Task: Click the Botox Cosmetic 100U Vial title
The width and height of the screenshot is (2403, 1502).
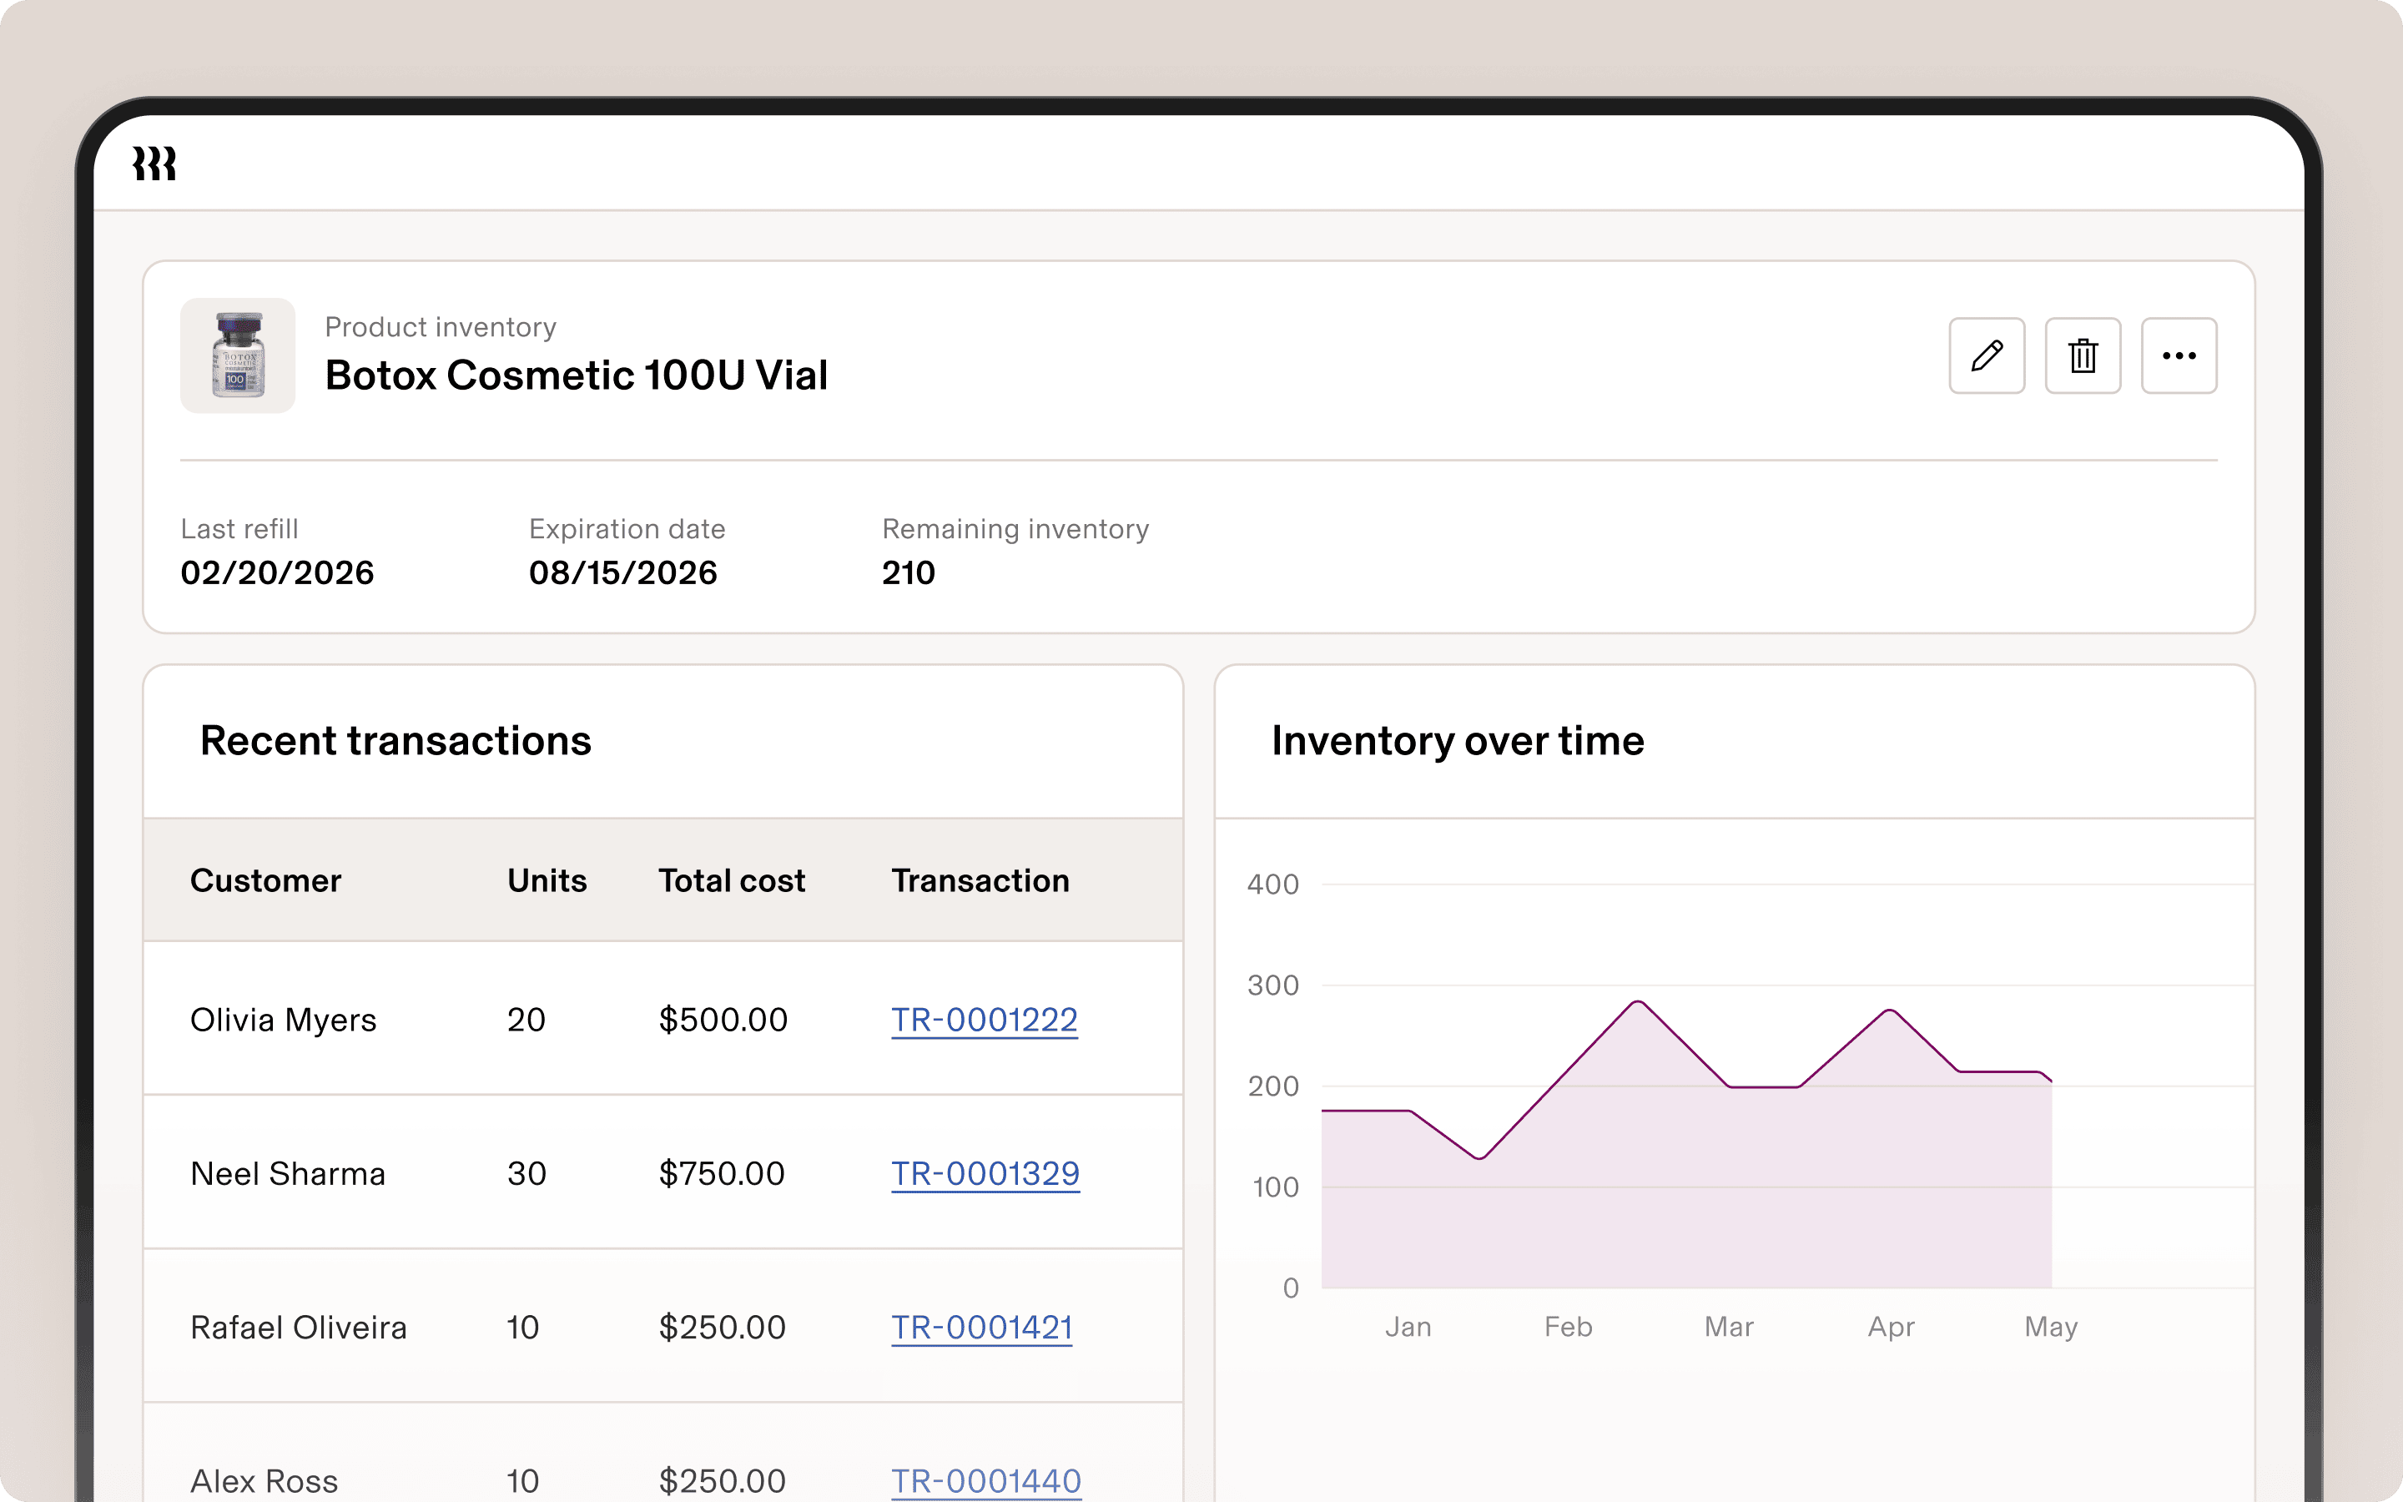Action: pyautogui.click(x=576, y=375)
